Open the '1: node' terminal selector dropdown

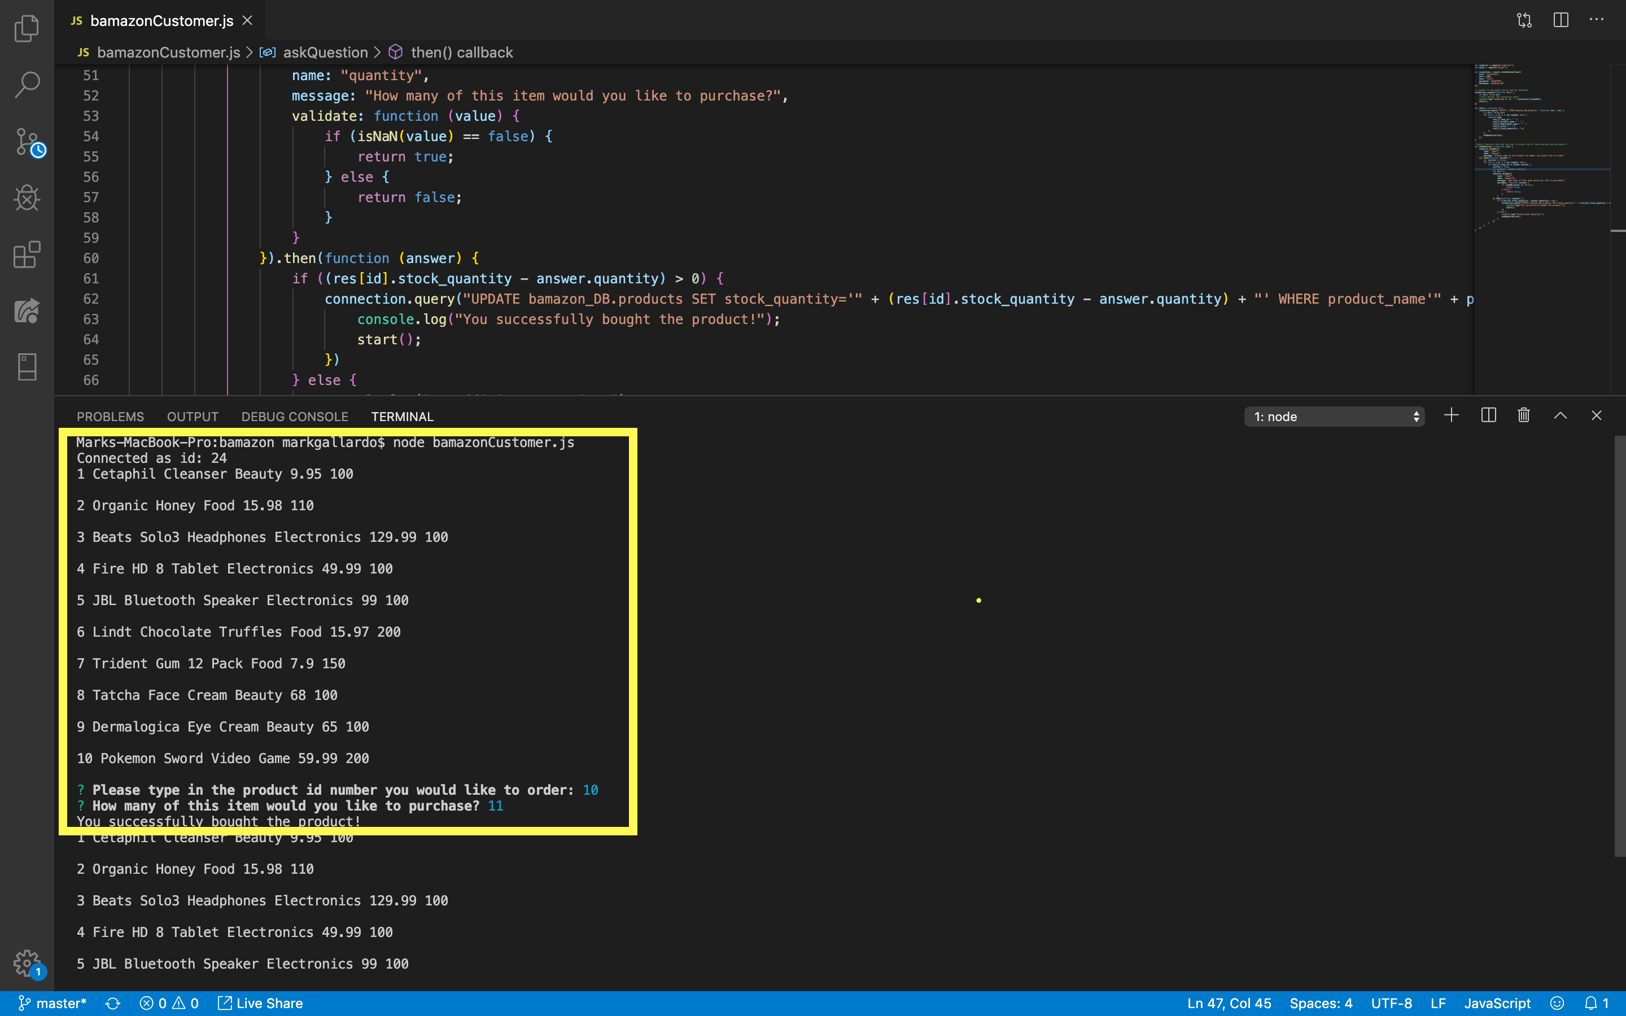click(x=1335, y=417)
